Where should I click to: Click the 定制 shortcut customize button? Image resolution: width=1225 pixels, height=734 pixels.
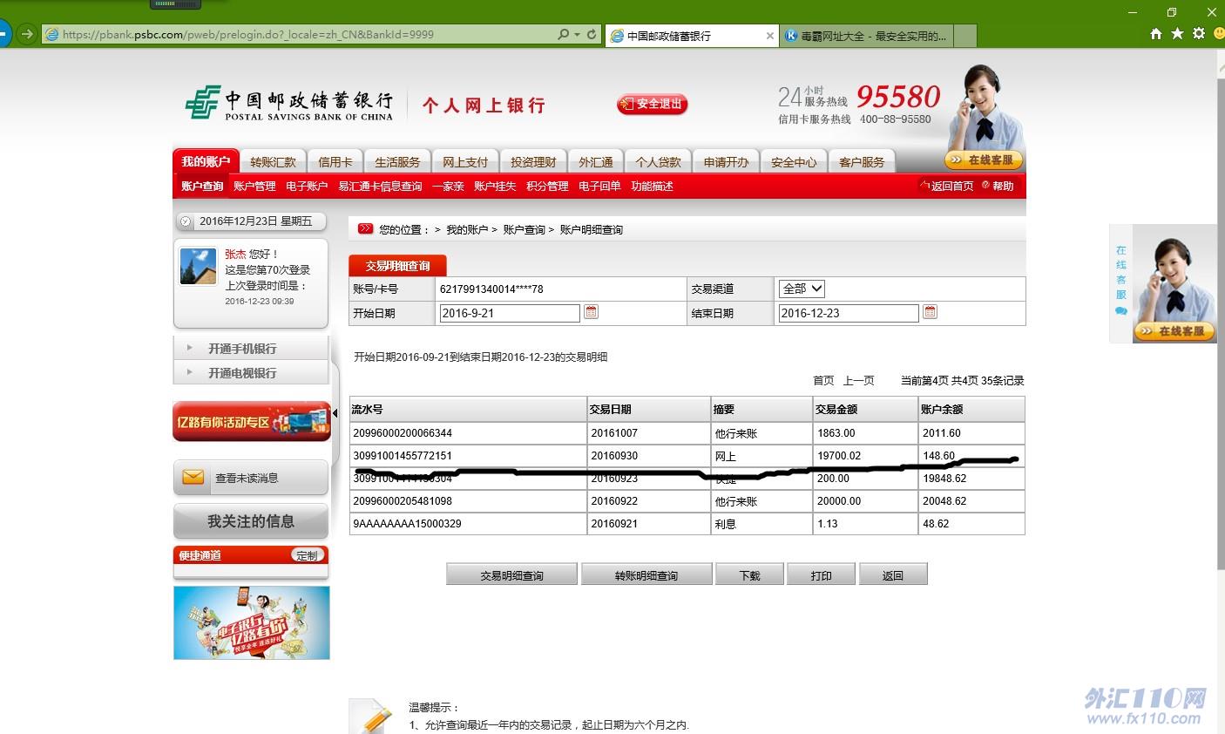pyautogui.click(x=307, y=555)
